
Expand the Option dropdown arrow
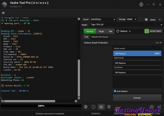click(160, 20)
